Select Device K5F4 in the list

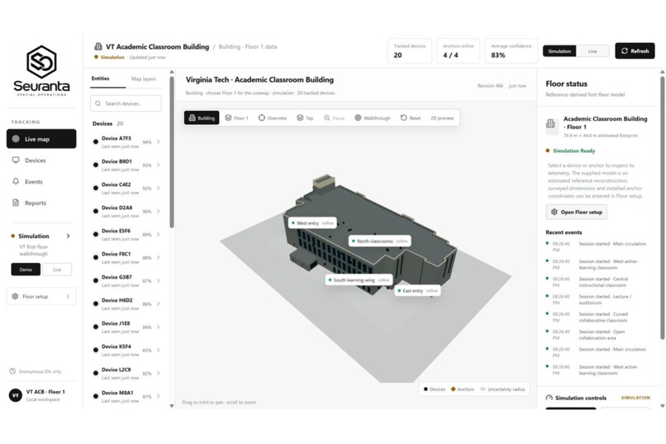(126, 350)
